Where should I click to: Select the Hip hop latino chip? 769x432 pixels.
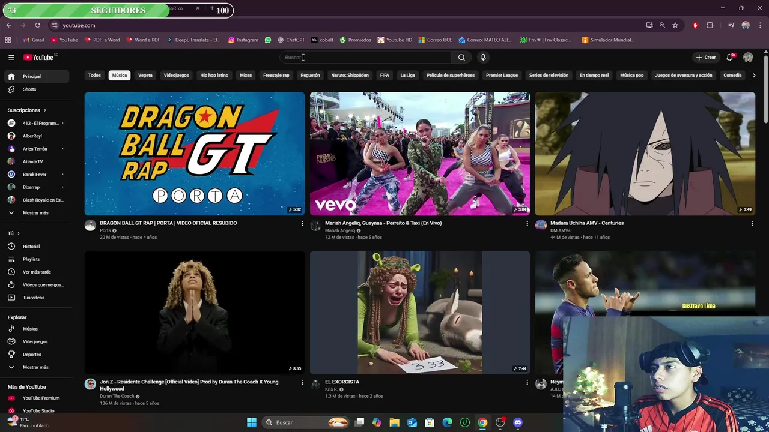[214, 76]
